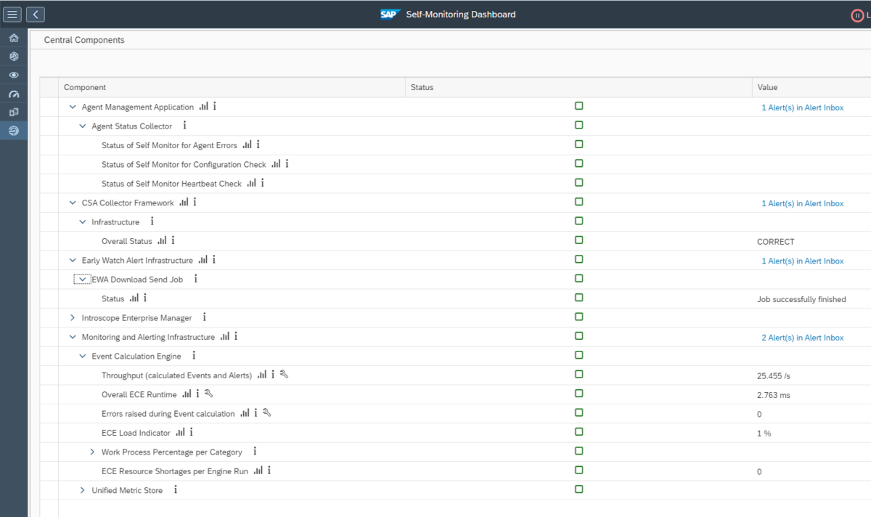The image size is (871, 517).
Task: Click the back arrow button in the header
Action: [36, 14]
